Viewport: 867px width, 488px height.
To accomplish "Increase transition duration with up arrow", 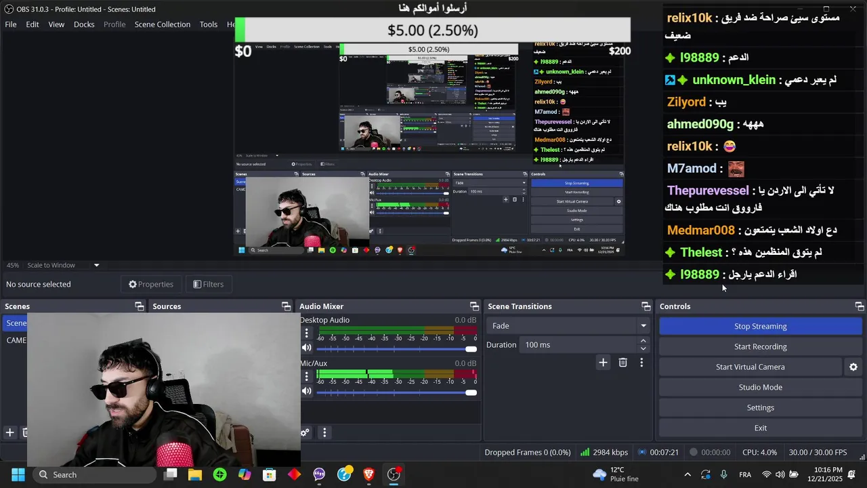I will coord(643,341).
